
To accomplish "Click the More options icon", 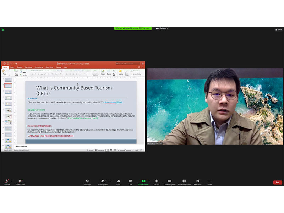I will pos(209,181).
